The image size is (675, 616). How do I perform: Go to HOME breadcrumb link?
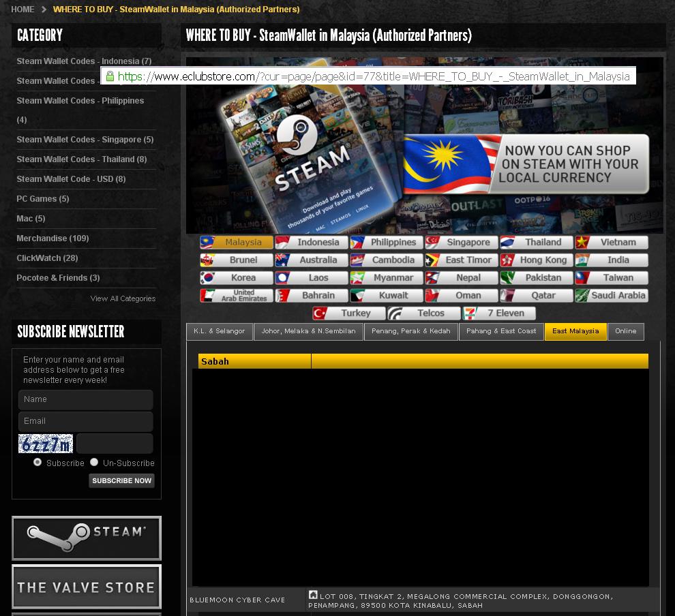point(22,9)
